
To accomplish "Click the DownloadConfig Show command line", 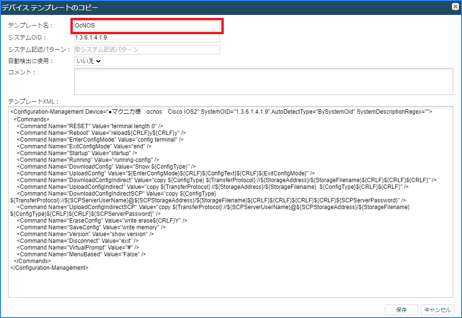I will [x=107, y=167].
